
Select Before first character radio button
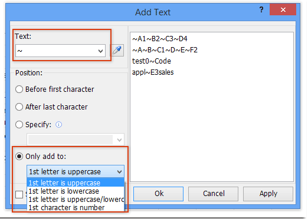click(19, 89)
